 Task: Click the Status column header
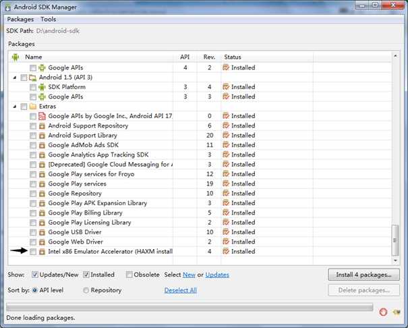point(233,57)
